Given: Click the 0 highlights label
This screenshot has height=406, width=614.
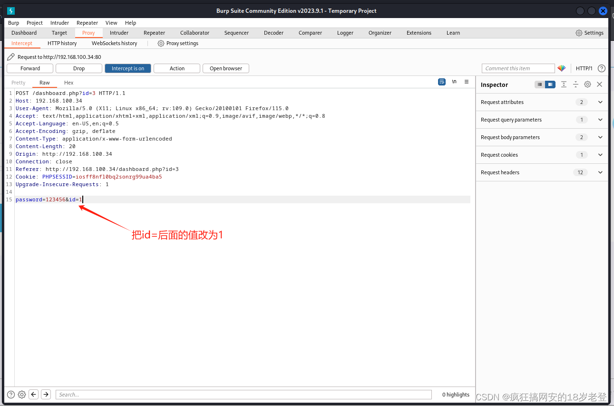Looking at the screenshot, I should click(456, 395).
